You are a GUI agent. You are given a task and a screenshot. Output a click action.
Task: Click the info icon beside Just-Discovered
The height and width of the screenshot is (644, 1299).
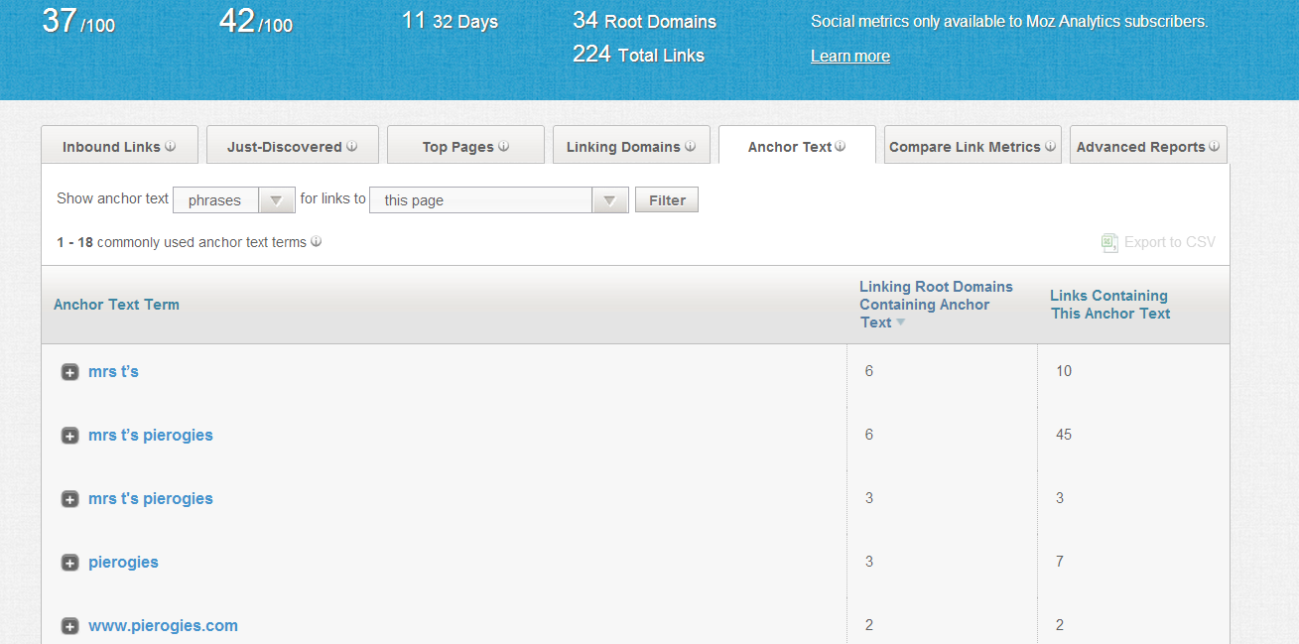coord(351,146)
